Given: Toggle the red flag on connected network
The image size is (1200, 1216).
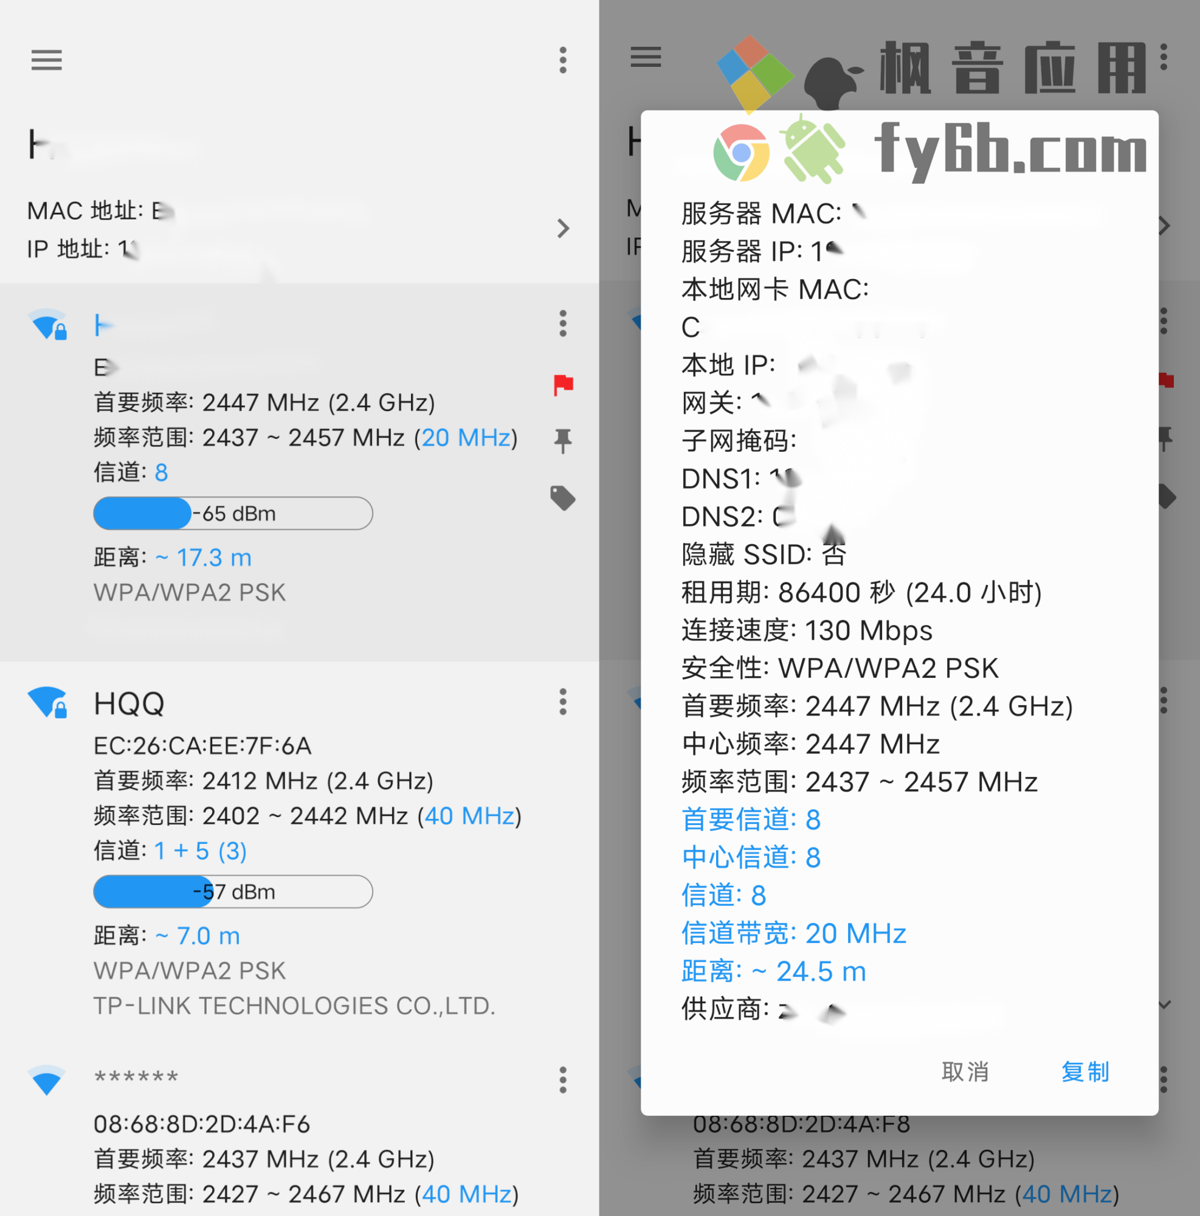Looking at the screenshot, I should 563,385.
